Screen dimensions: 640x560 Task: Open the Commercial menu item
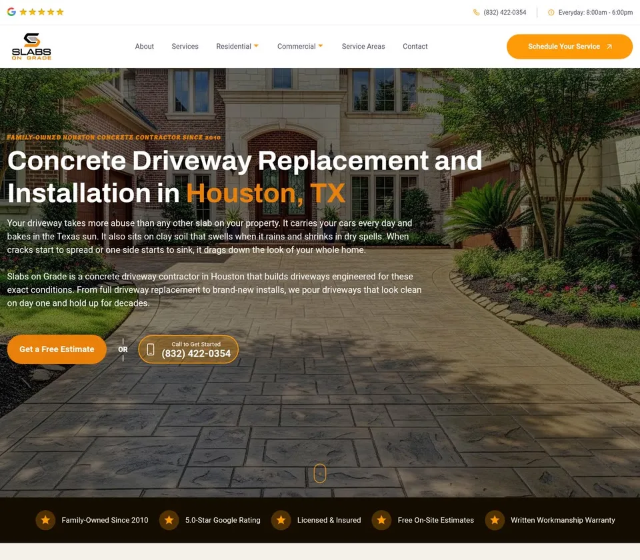pos(296,47)
